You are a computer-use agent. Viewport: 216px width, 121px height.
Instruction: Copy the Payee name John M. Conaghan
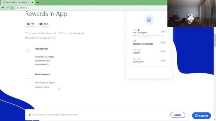click(x=163, y=31)
